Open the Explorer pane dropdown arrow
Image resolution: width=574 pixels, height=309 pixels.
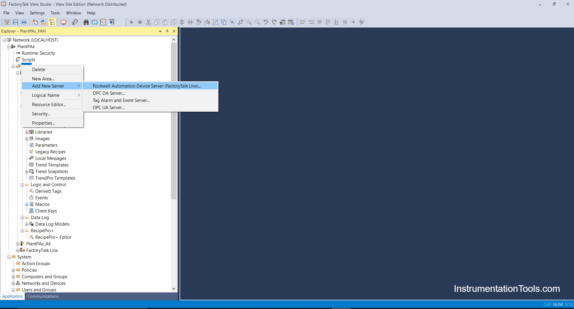tap(160, 31)
